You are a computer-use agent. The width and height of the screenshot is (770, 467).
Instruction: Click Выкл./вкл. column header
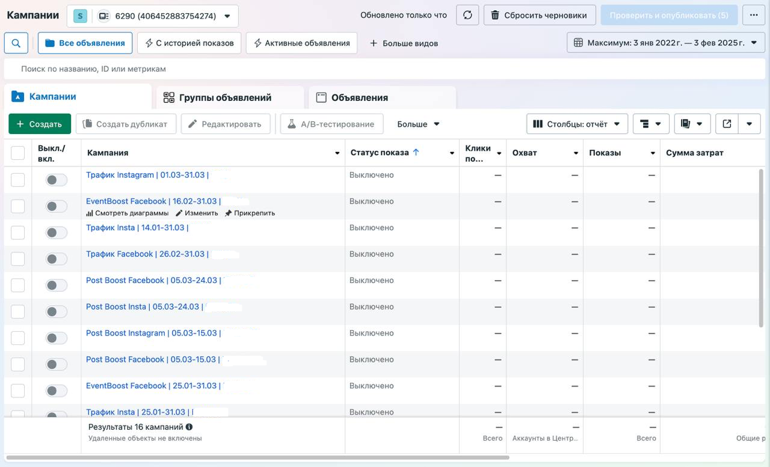[x=52, y=153]
